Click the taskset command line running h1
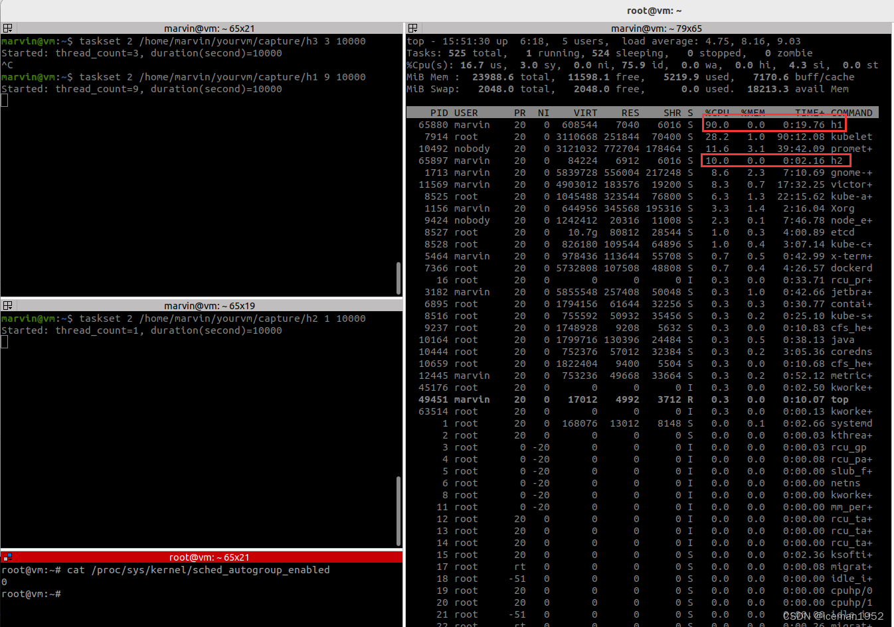The width and height of the screenshot is (894, 627). click(x=223, y=77)
